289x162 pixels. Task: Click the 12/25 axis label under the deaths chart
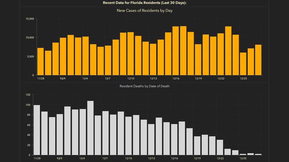[x=243, y=158]
